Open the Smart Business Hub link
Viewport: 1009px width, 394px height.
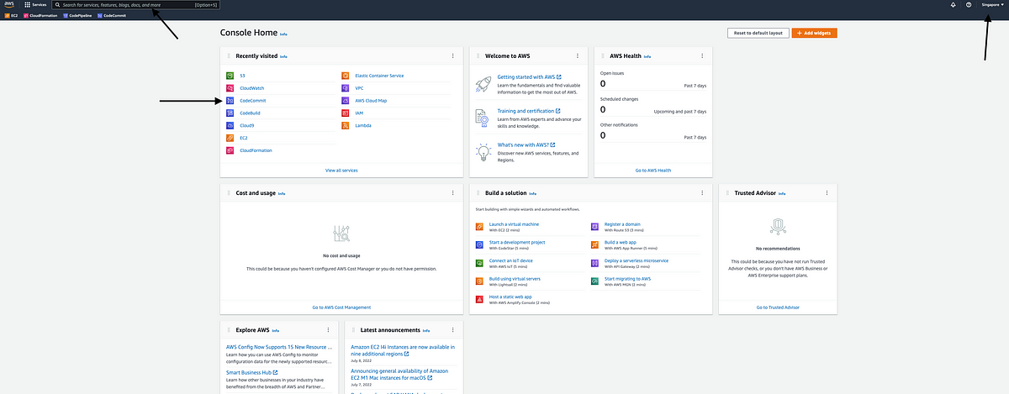[x=252, y=371]
